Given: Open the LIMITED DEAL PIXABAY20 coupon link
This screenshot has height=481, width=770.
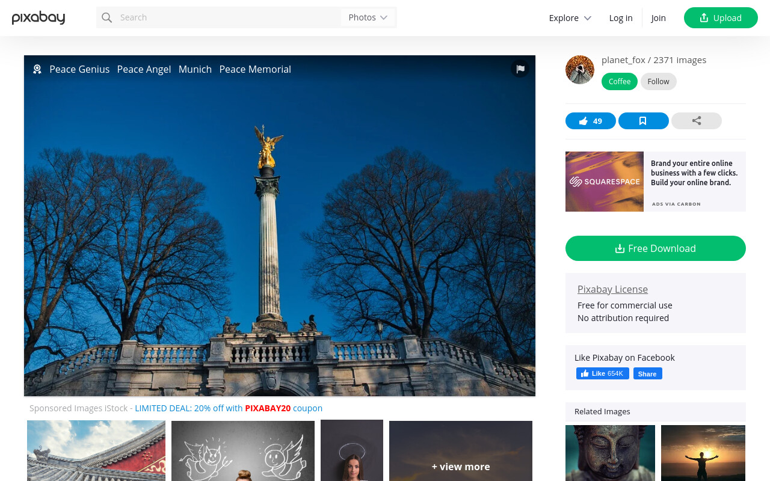Looking at the screenshot, I should (229, 408).
